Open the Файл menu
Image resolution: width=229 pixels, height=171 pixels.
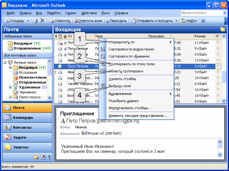11,13
